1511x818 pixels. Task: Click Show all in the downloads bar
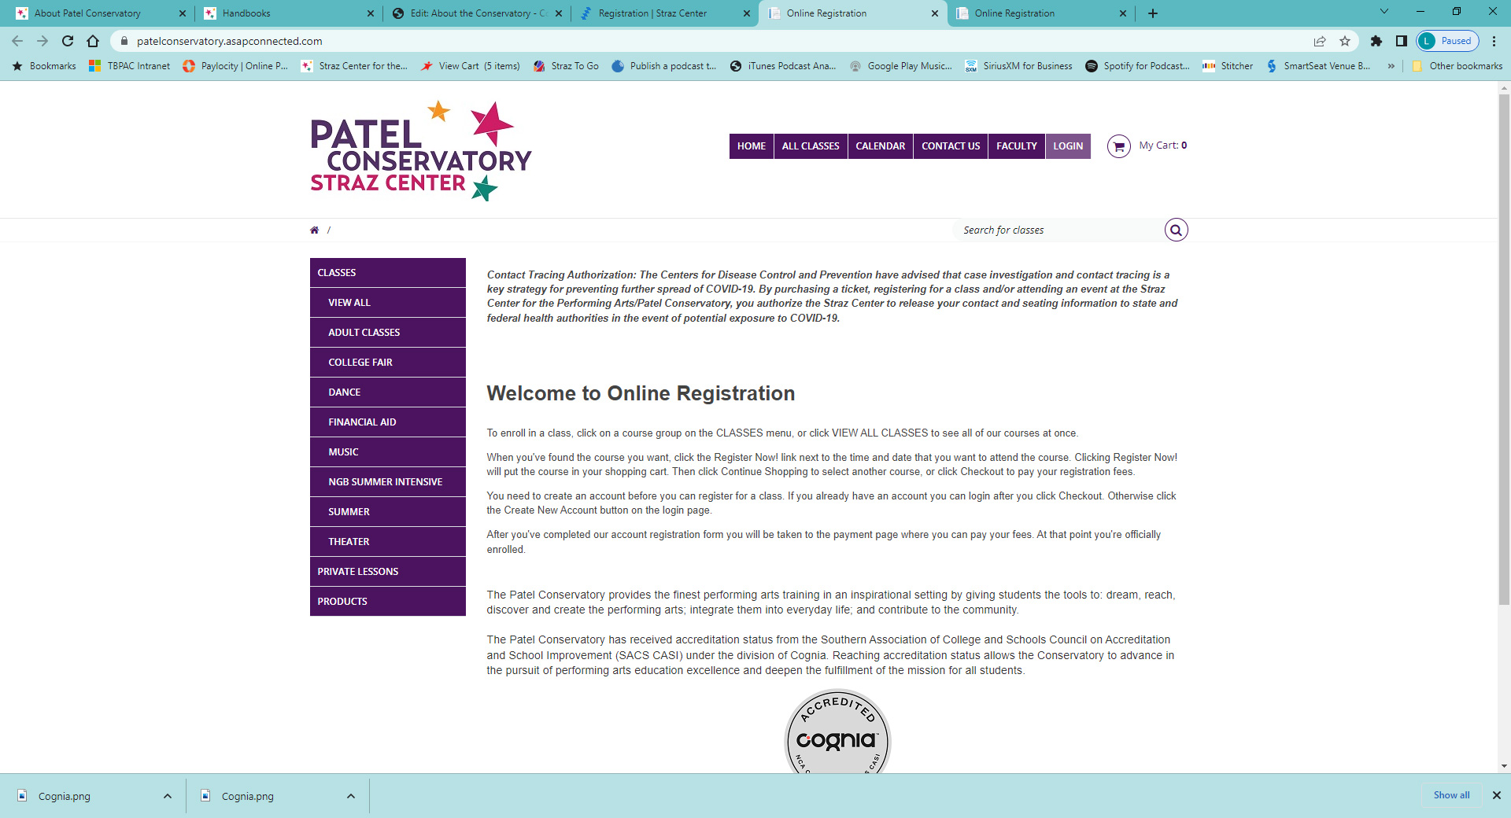(x=1450, y=795)
